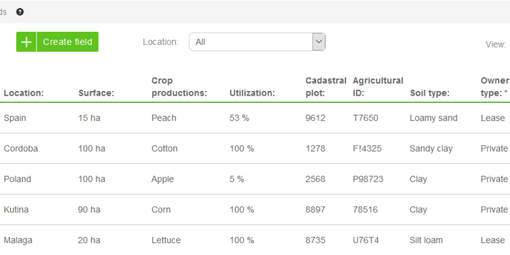The height and width of the screenshot is (255, 510).
Task: Click Owner type column header
Action: [495, 87]
